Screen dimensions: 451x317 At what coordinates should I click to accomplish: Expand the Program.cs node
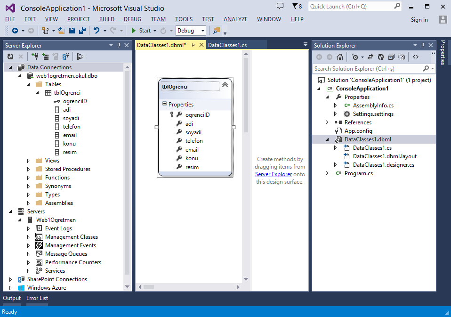[x=327, y=173]
